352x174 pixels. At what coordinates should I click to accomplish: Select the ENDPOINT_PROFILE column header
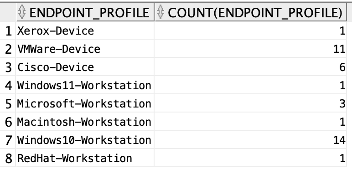[x=85, y=12]
